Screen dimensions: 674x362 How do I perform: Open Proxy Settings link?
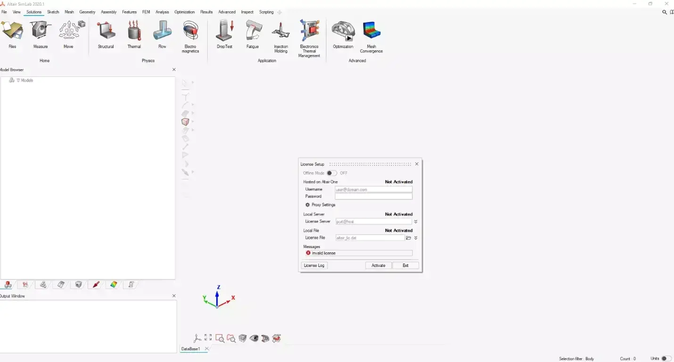323,205
